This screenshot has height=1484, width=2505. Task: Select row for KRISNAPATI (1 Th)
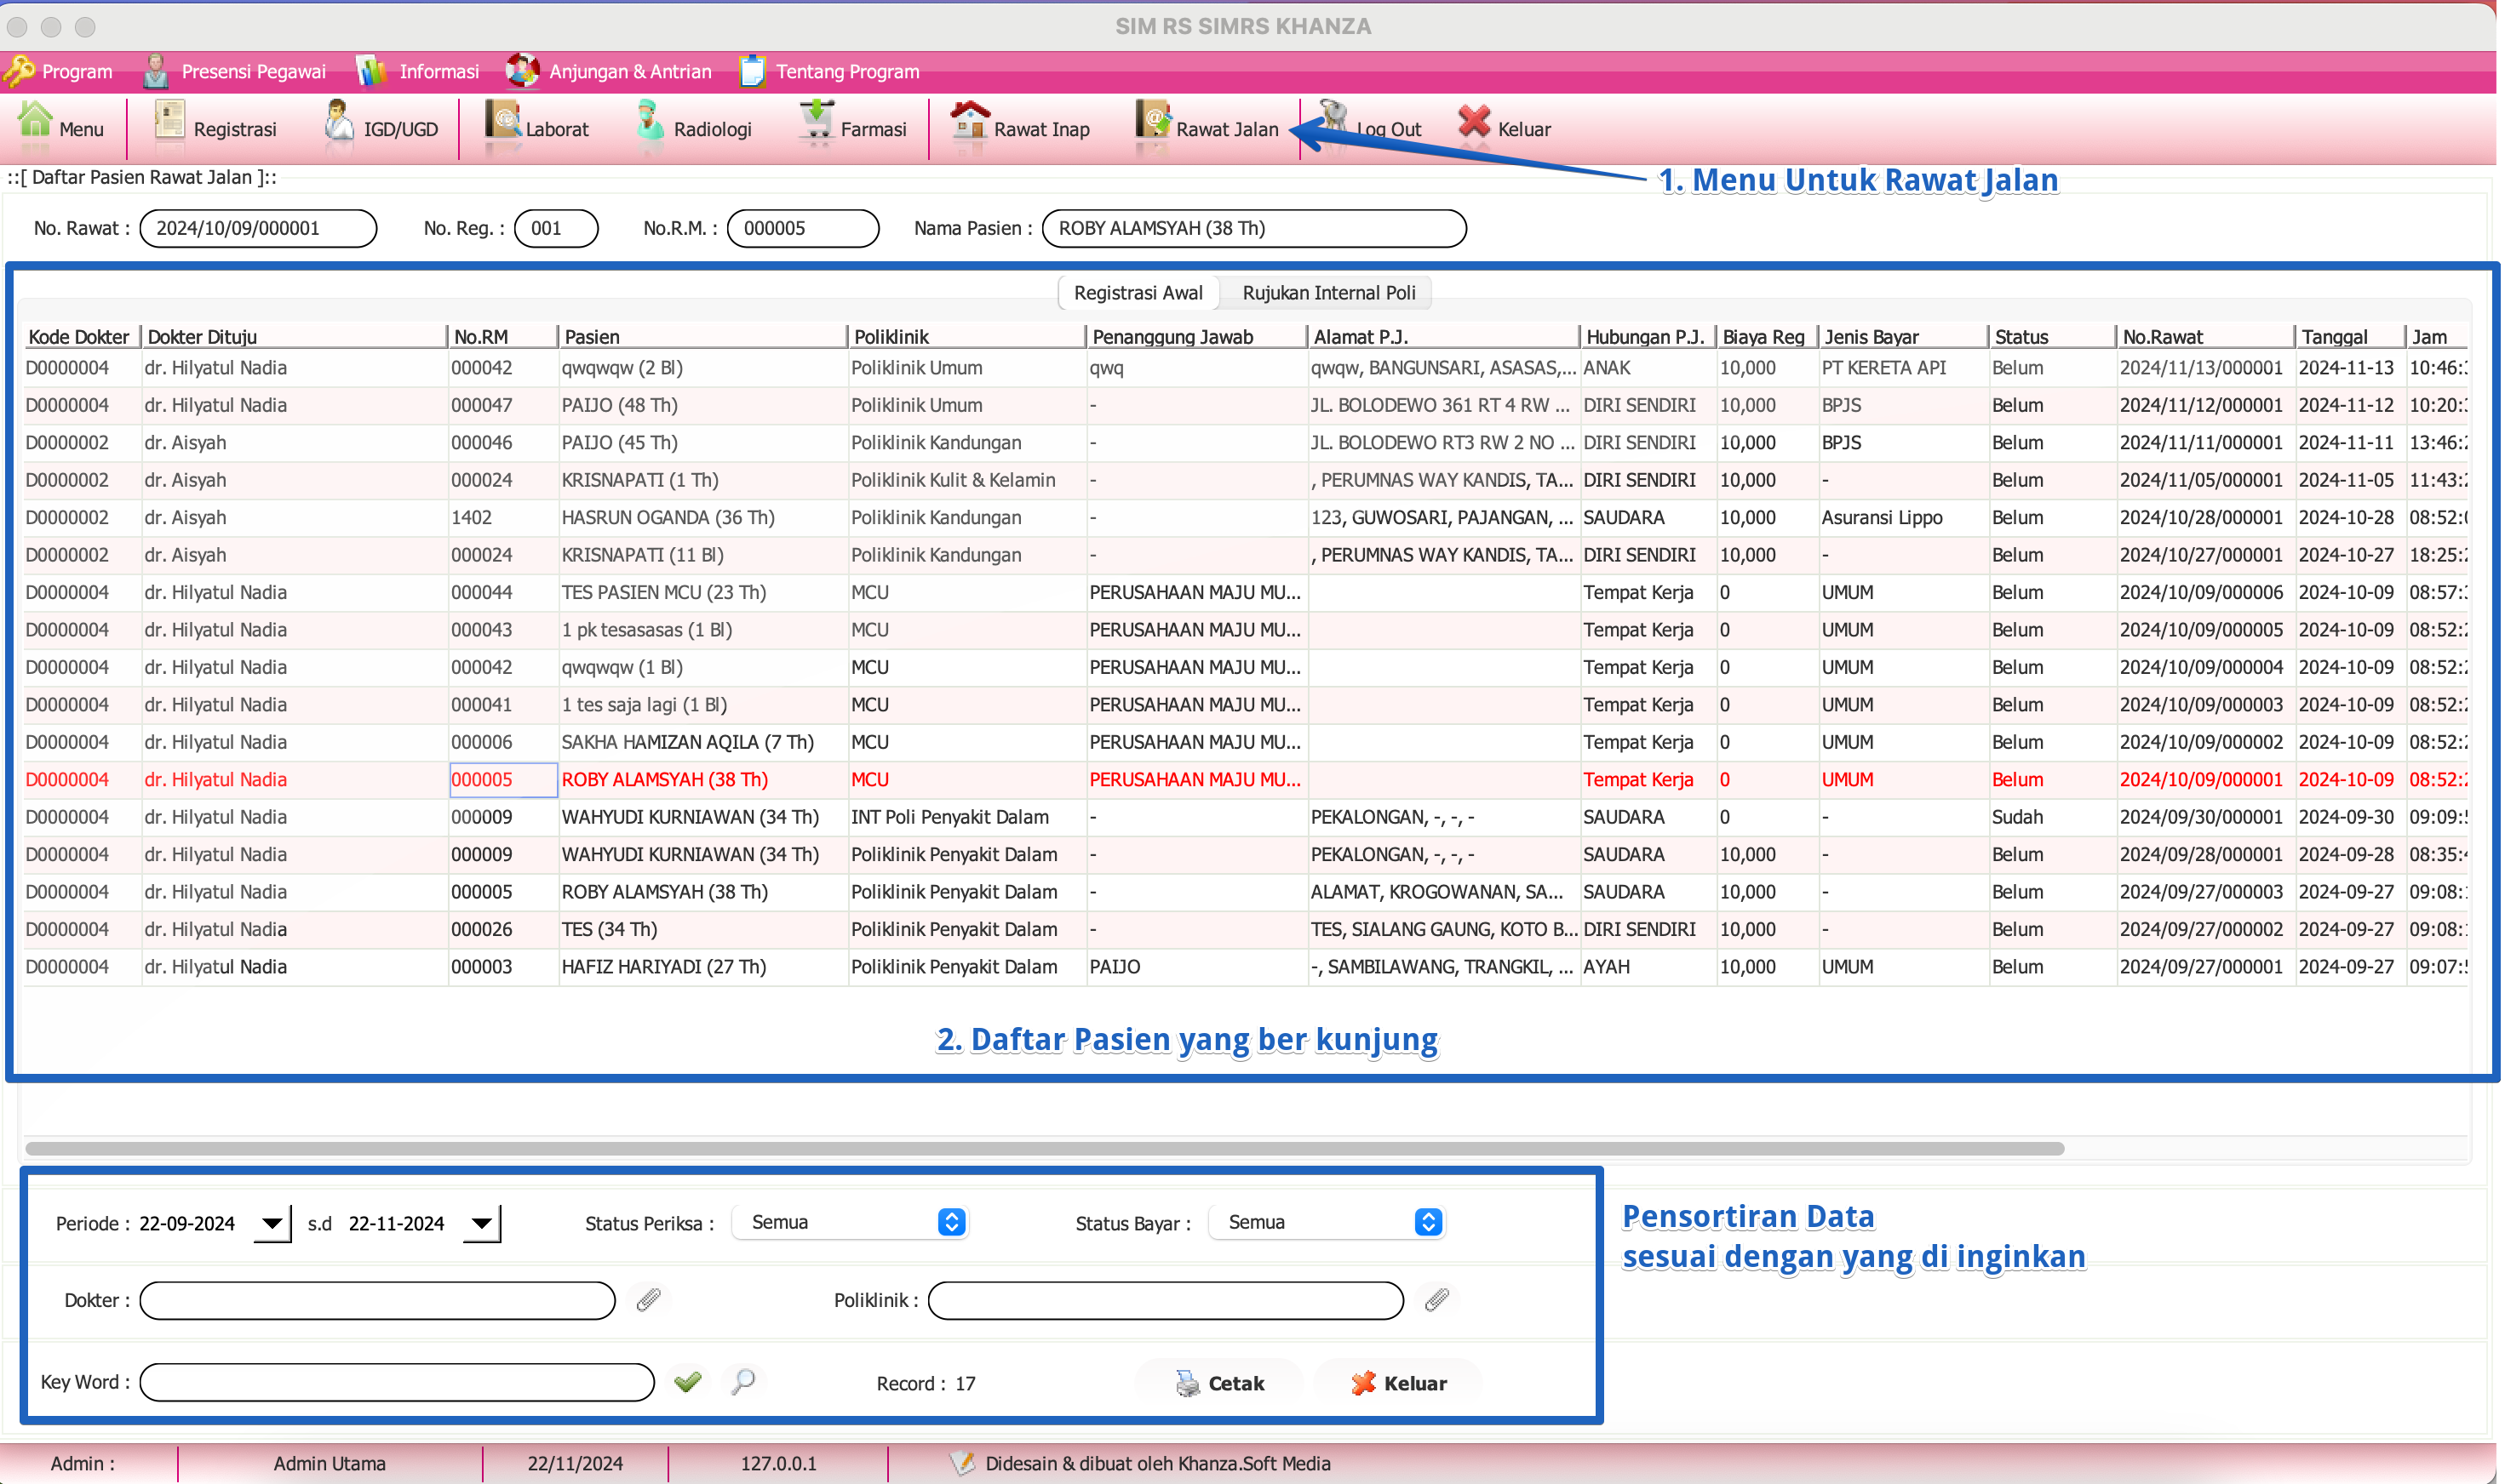click(x=1245, y=480)
